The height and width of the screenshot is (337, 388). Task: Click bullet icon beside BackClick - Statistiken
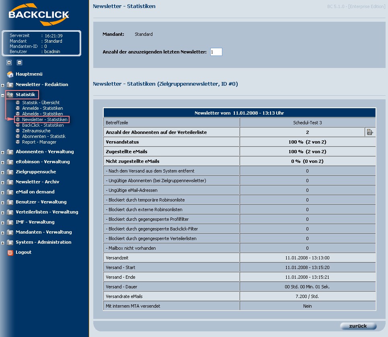point(18,125)
